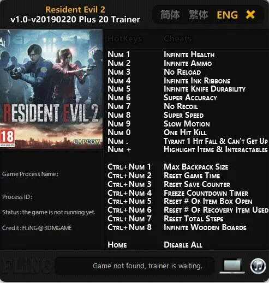Click Disable All option
269x283 pixels.
[183, 245]
